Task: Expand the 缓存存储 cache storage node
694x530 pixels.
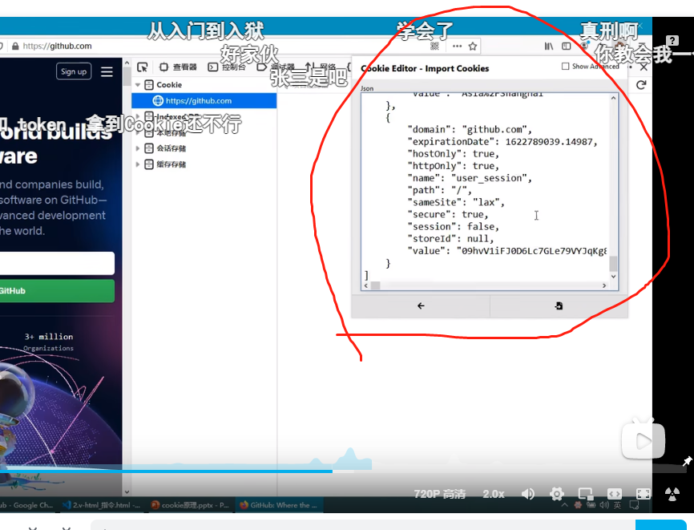Action: pos(138,164)
